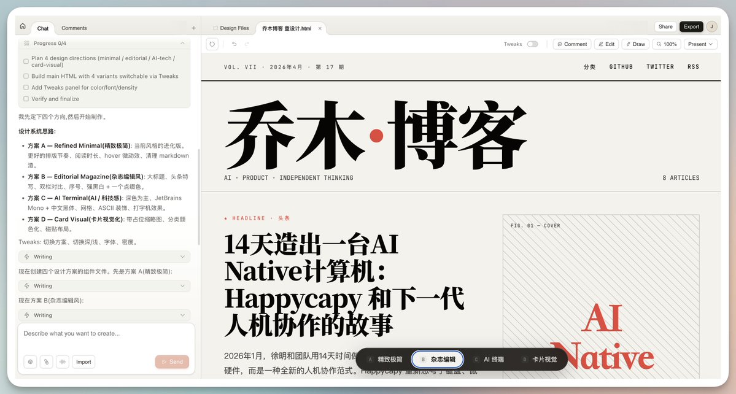Click the Import button
Image resolution: width=736 pixels, height=394 pixels.
83,361
